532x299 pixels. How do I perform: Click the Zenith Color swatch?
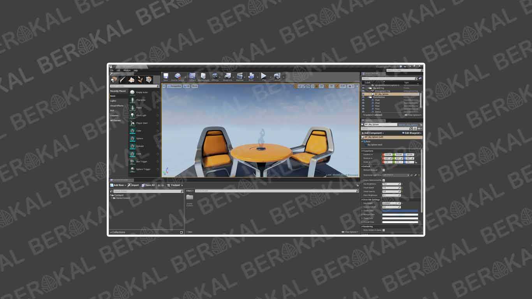pos(400,210)
